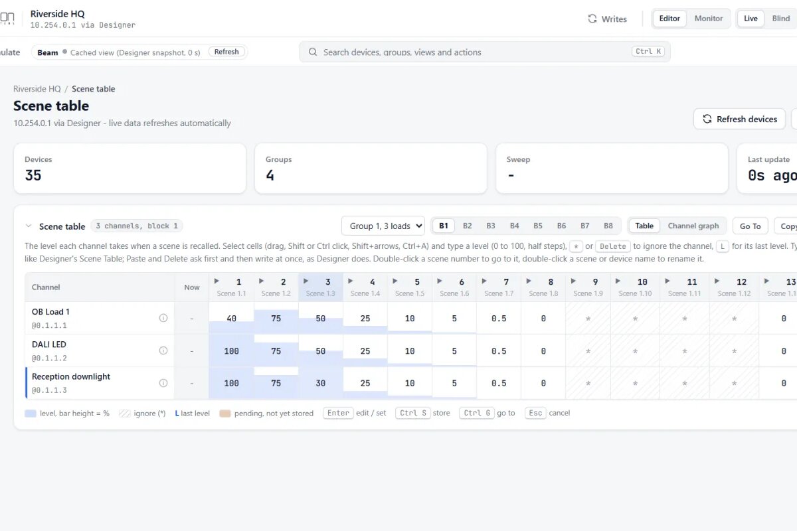Select OB Load 1 Scene 1.1 cell 40

click(x=231, y=318)
